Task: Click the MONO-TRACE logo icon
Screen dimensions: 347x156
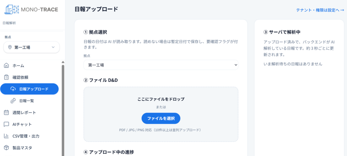Action: pos(11,9)
